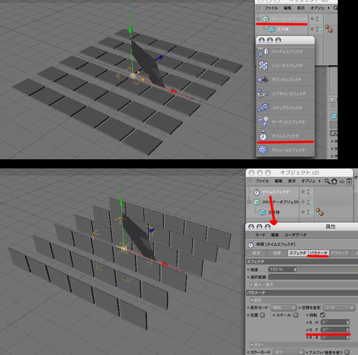Viewport: 358px width, 355px height.
Task: Show more menus arrow in lower Objects panel
Action: pyautogui.click(x=320, y=181)
